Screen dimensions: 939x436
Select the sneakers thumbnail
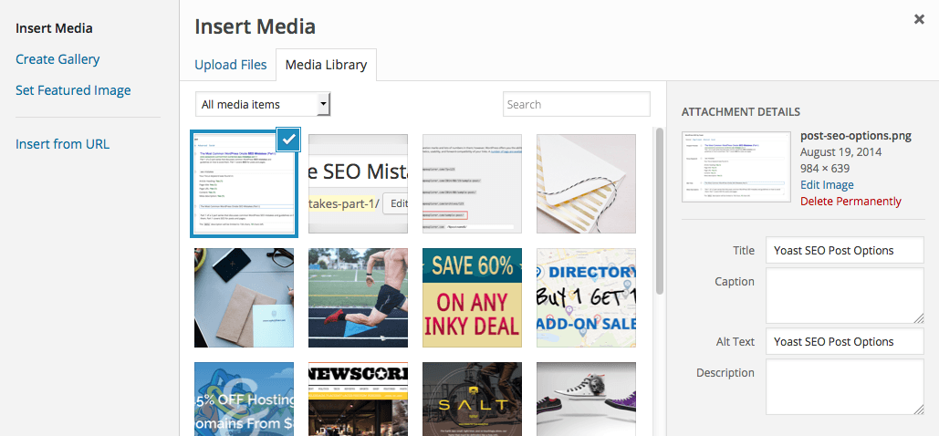[x=586, y=399]
